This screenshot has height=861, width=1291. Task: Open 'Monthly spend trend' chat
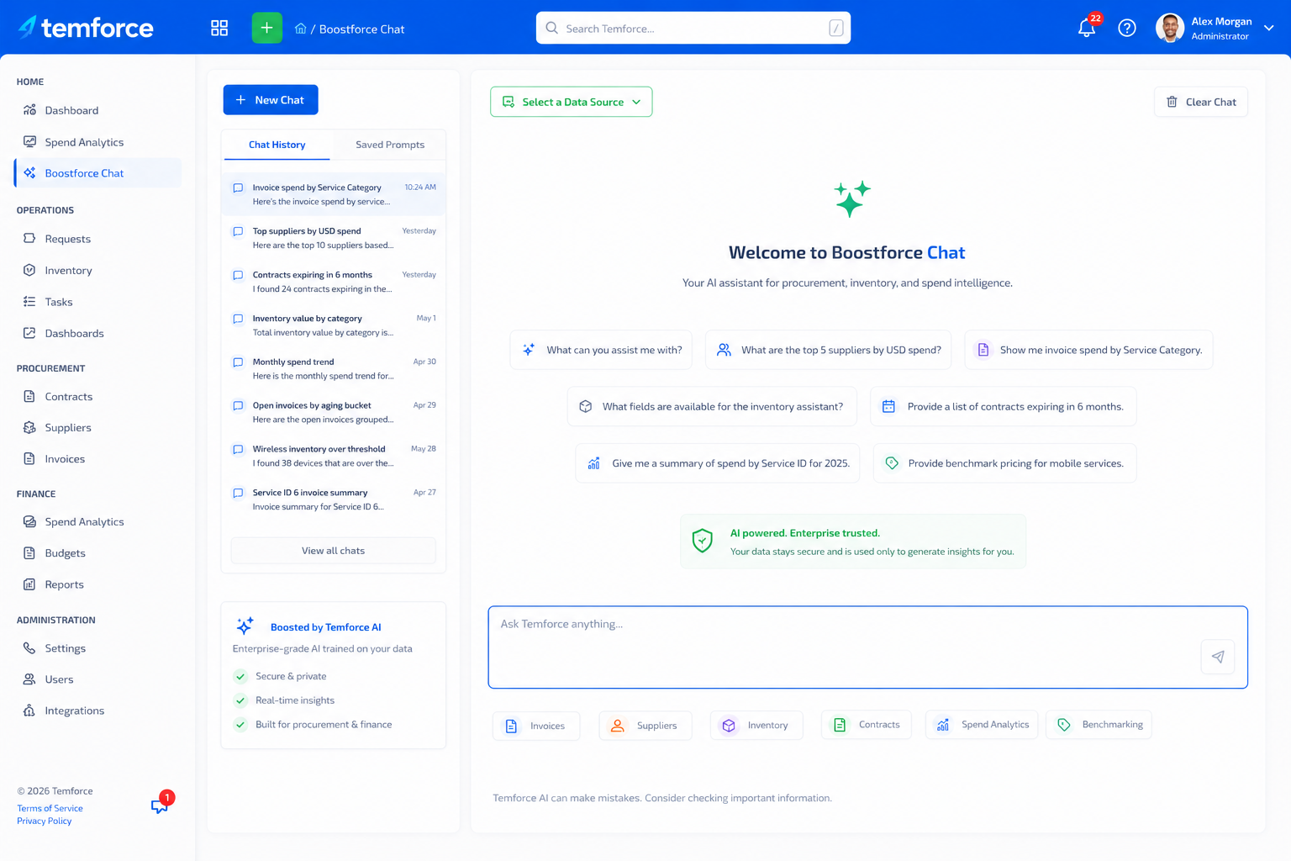tap(334, 368)
